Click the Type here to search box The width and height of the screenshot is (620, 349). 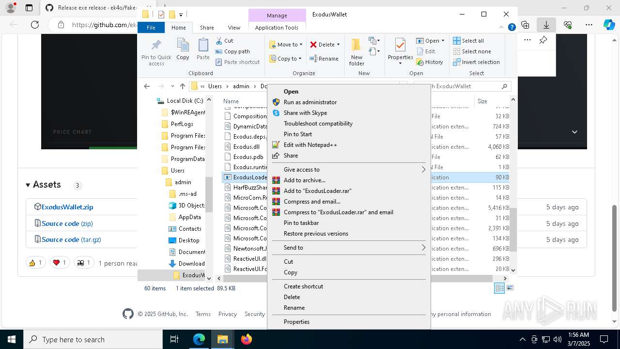point(93,339)
